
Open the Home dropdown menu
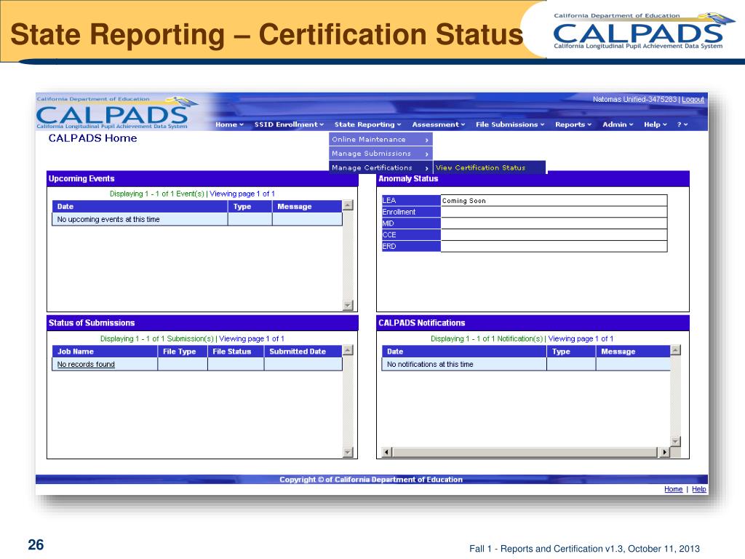pos(229,124)
